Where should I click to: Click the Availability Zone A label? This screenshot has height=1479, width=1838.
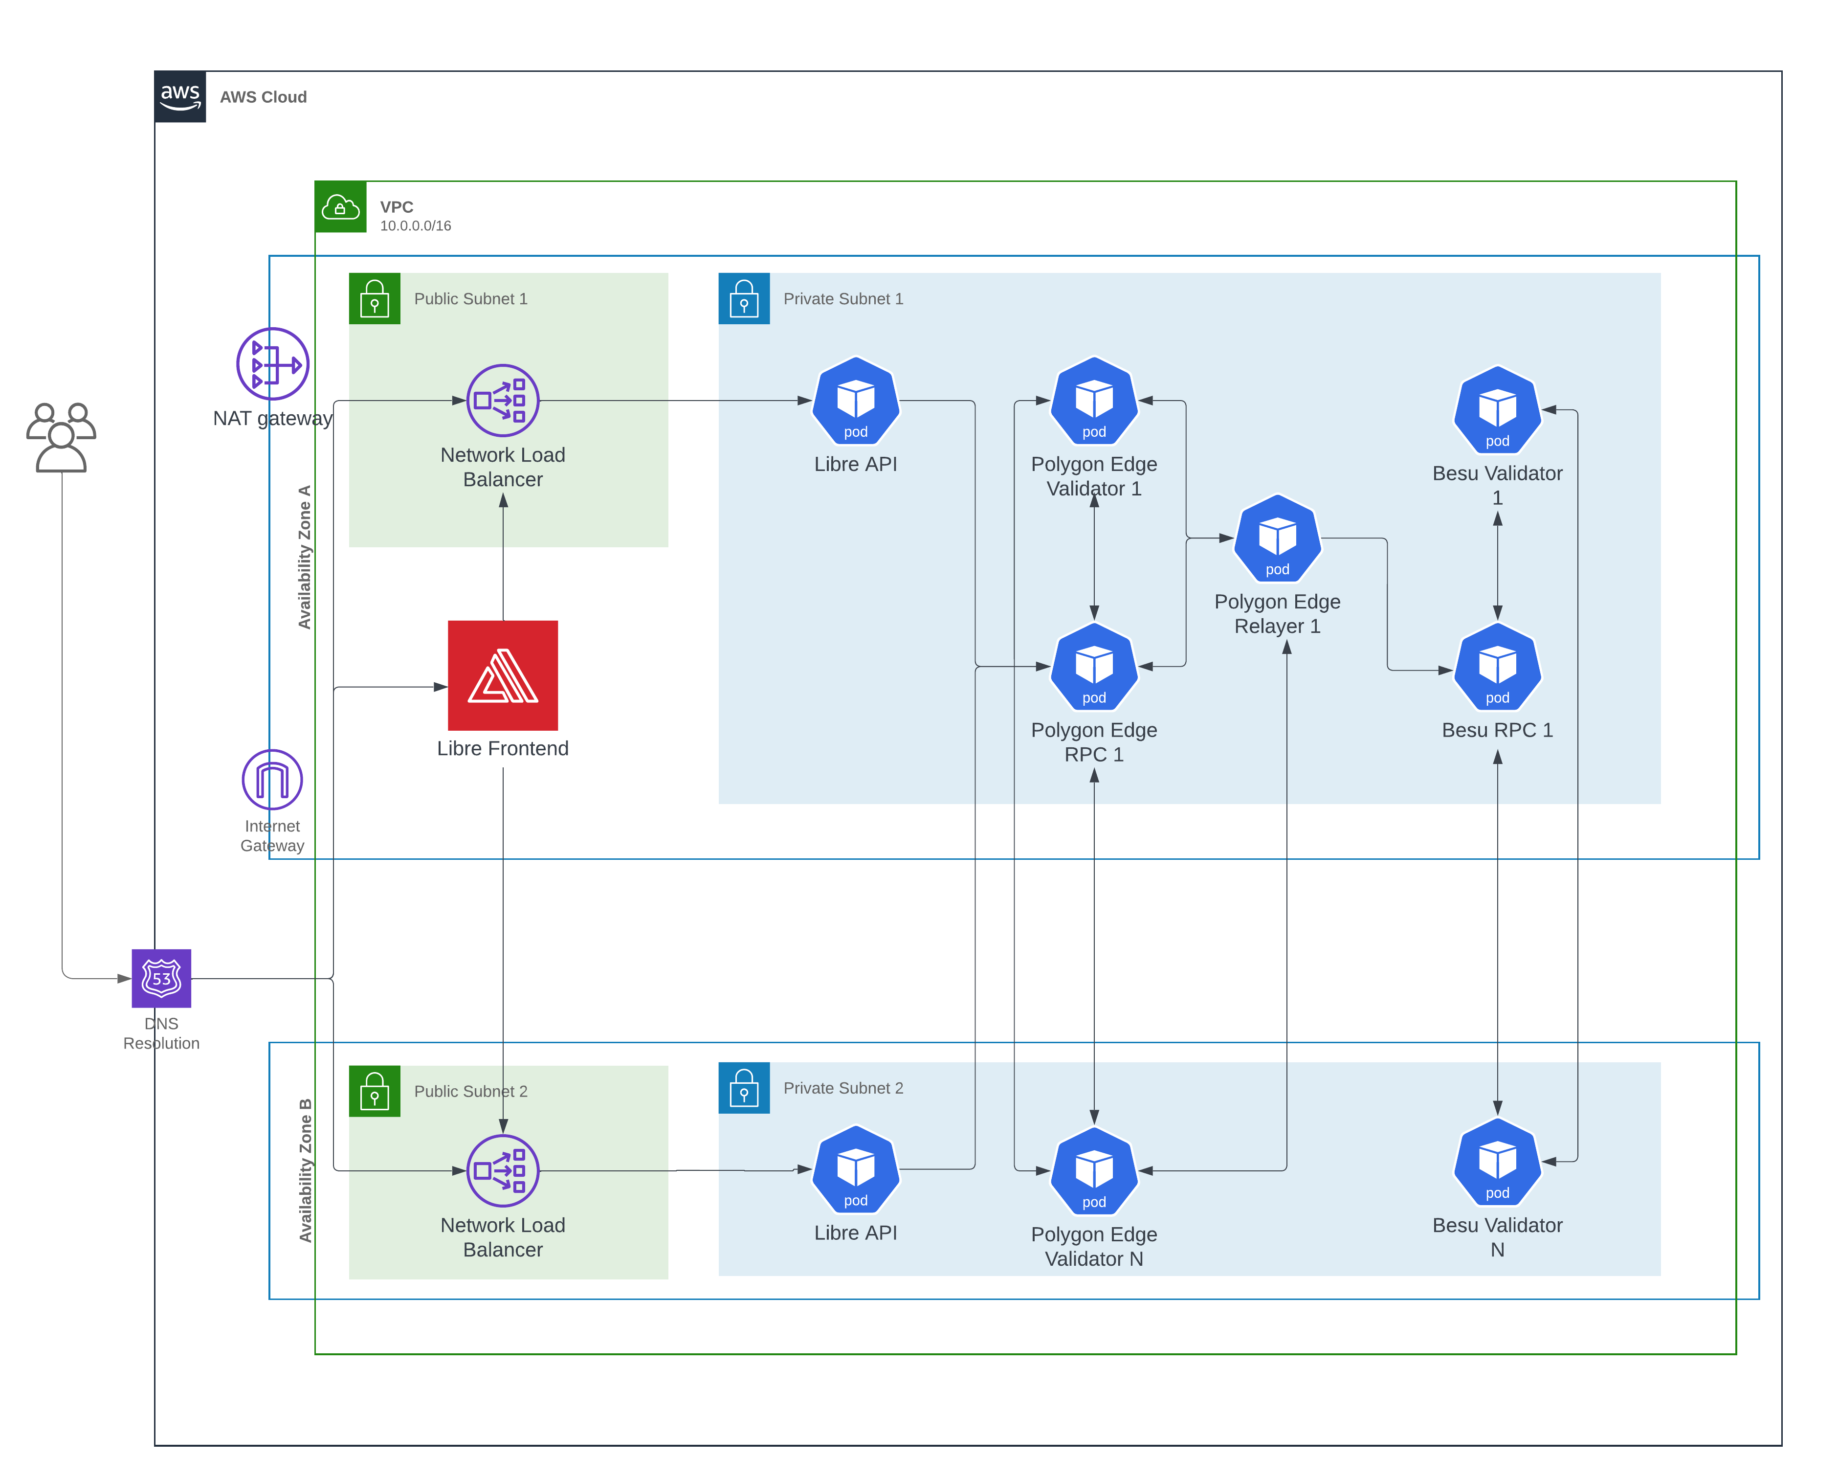pyautogui.click(x=304, y=557)
